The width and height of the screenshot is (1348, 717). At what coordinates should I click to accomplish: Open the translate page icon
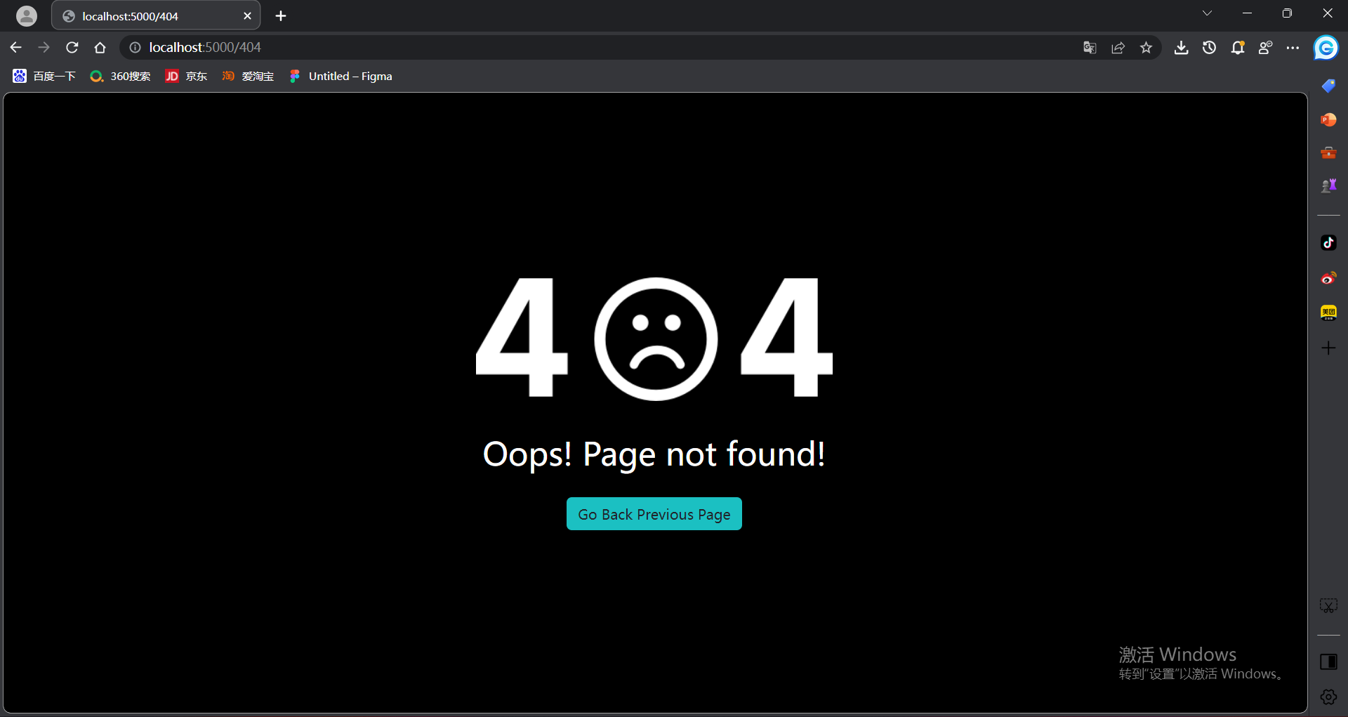pyautogui.click(x=1090, y=47)
